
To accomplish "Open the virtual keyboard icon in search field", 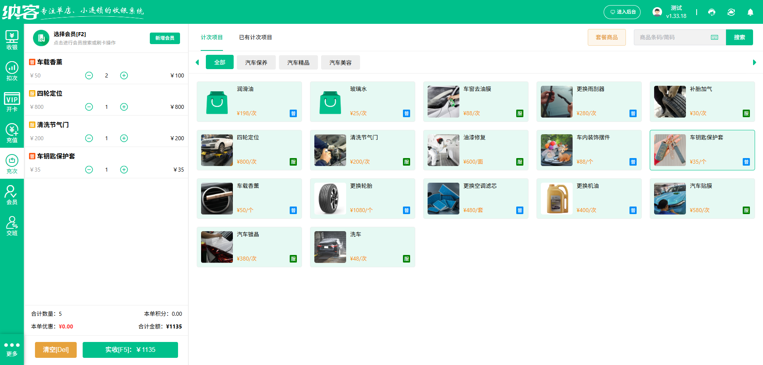I will point(715,37).
